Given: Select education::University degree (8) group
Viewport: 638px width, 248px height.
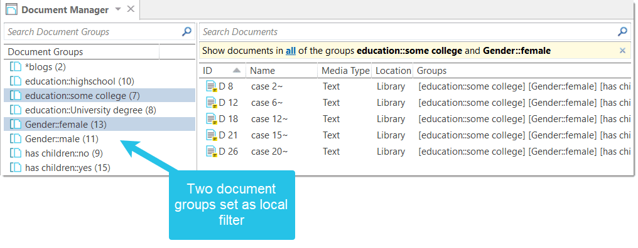Looking at the screenshot, I should pos(99,110).
